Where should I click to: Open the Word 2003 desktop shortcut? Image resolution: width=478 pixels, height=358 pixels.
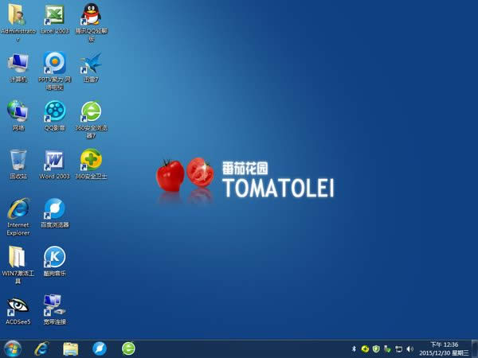54,159
